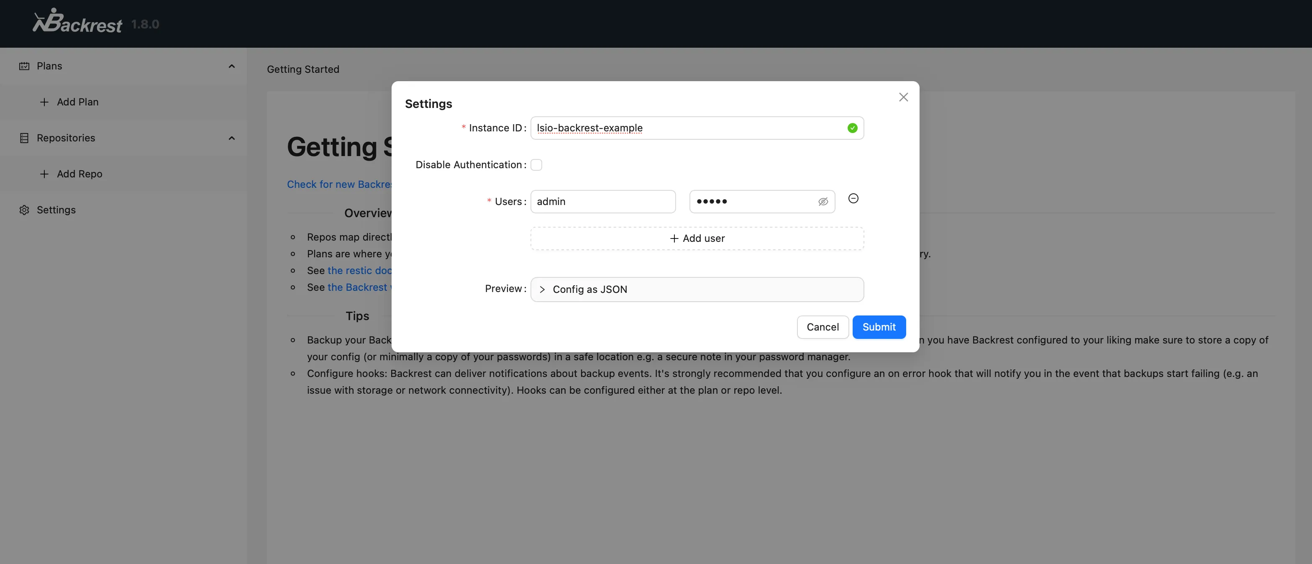
Task: Collapse the Plans section chevron
Action: click(232, 66)
